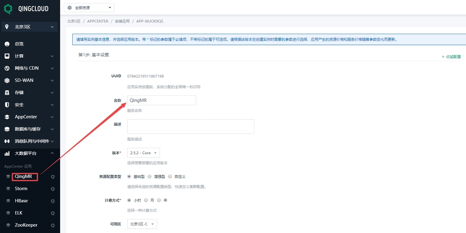Screen dimensions: 466x233
Task: Click the layers icon left of HBase
Action: click(8, 201)
